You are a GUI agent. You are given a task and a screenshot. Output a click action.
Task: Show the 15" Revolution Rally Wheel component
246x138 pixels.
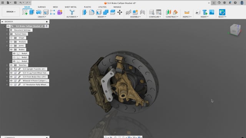11,85
